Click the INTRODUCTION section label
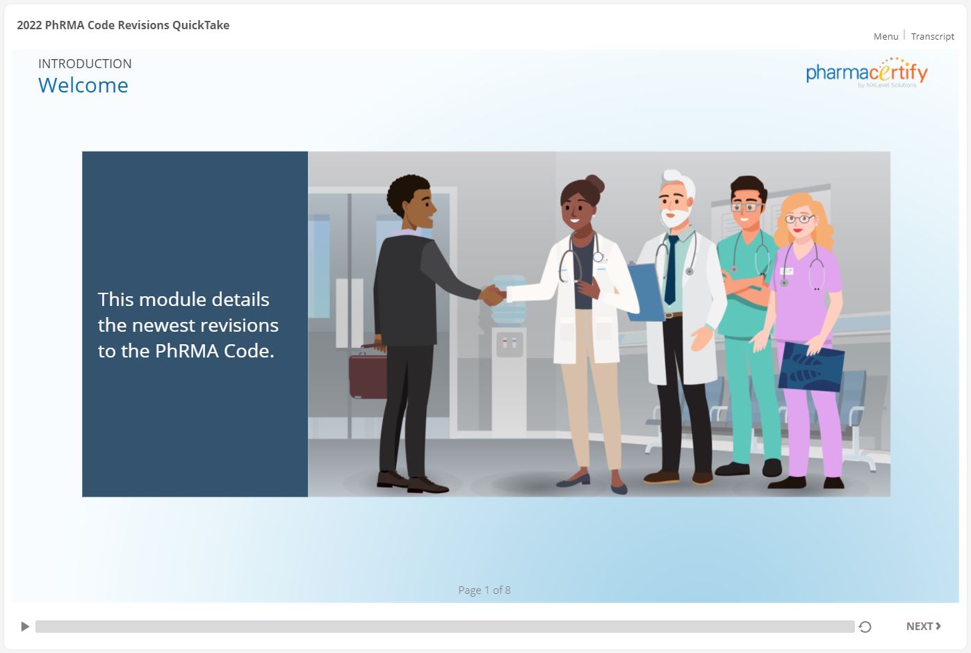Screen dimensions: 971x653 pos(85,63)
